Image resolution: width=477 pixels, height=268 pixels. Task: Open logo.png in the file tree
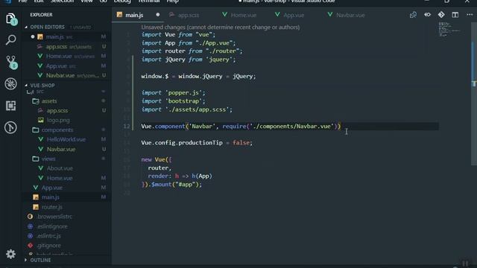click(58, 120)
